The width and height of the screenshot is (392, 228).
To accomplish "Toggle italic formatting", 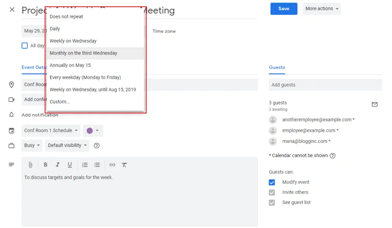I will coord(58,164).
